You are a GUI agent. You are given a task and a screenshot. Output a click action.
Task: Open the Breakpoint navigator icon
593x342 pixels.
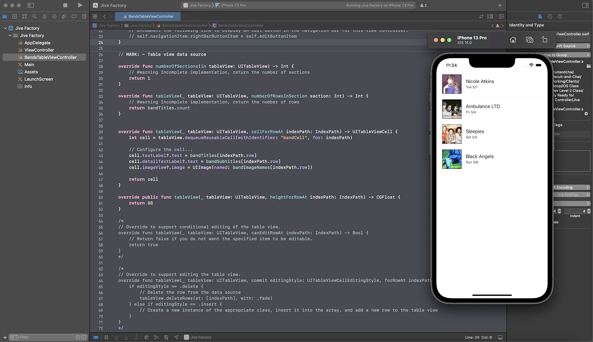point(74,16)
